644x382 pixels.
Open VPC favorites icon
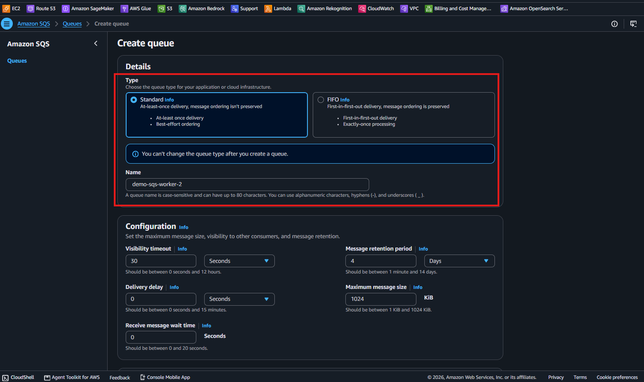(404, 8)
